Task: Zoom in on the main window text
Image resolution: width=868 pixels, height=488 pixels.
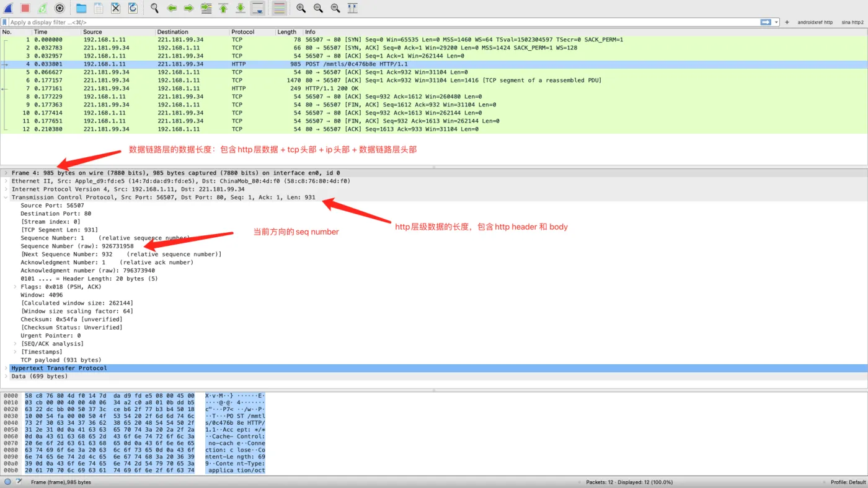Action: [301, 8]
